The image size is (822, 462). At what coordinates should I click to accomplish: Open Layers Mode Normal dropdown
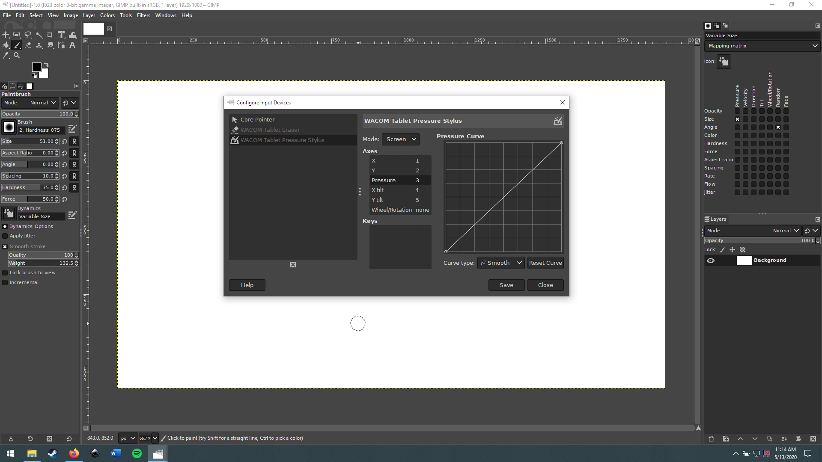click(x=752, y=231)
